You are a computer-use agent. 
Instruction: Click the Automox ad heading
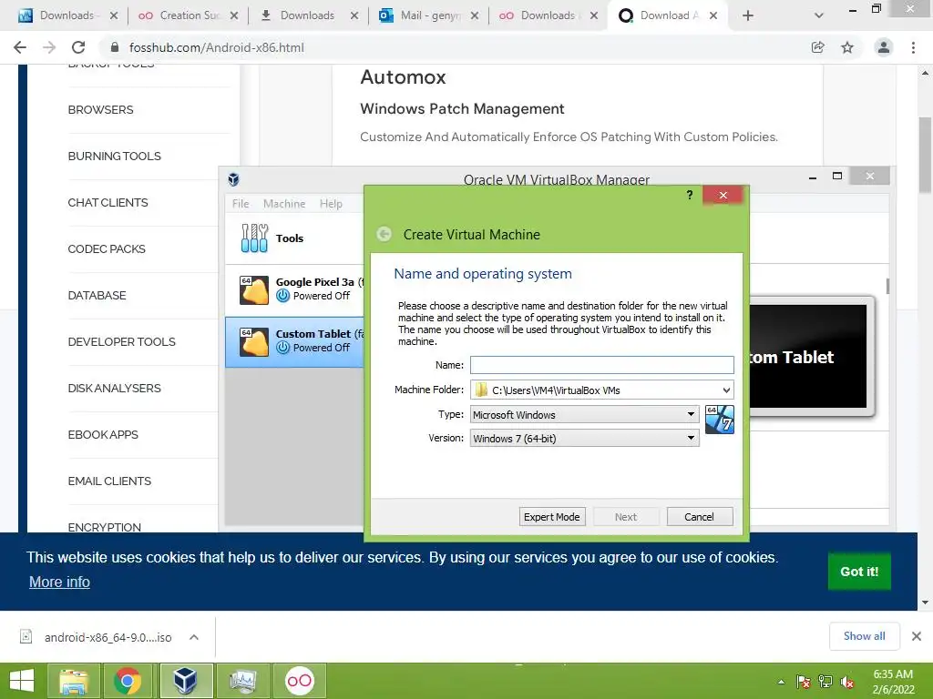403,76
